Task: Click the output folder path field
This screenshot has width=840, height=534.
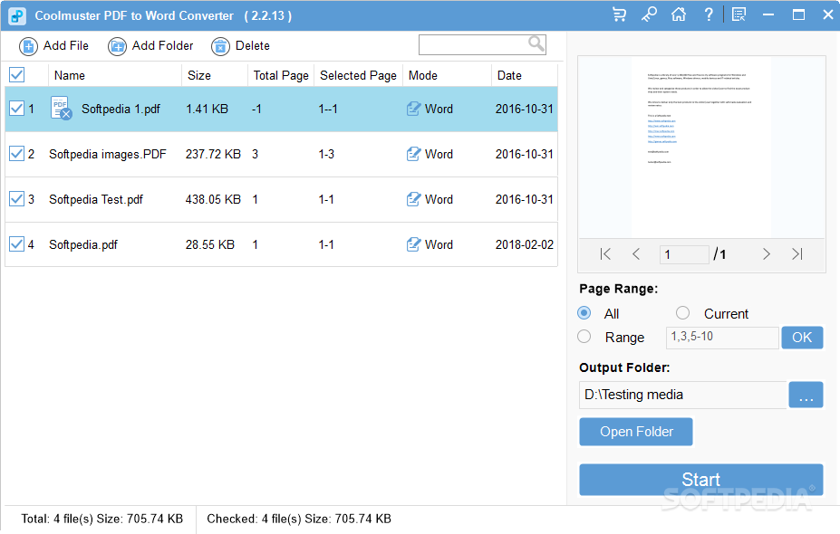Action: 682,395
